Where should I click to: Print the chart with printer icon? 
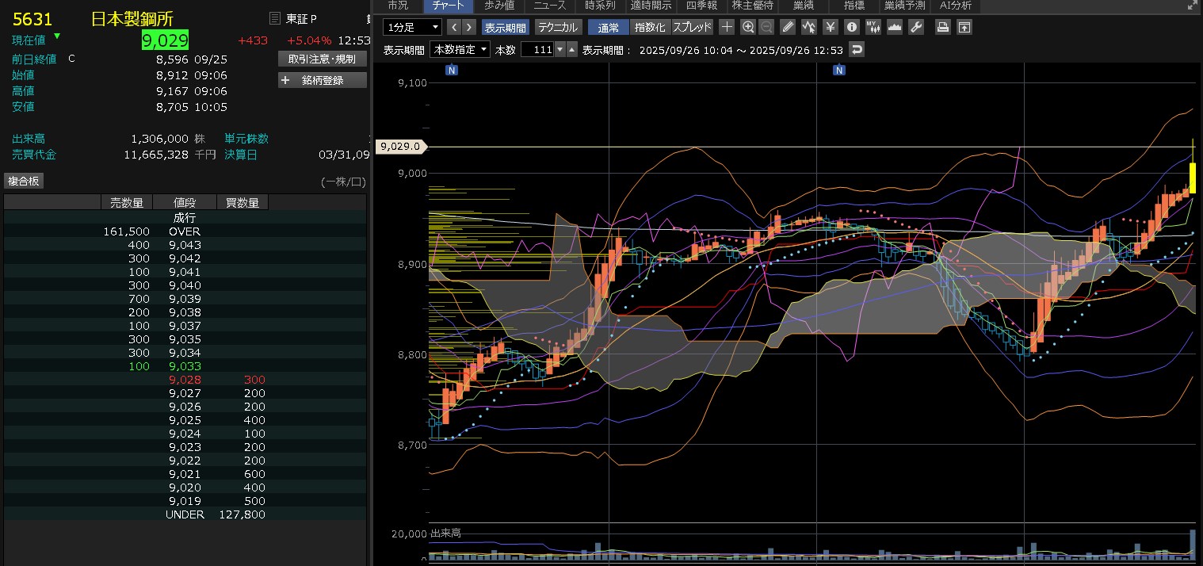tap(942, 27)
